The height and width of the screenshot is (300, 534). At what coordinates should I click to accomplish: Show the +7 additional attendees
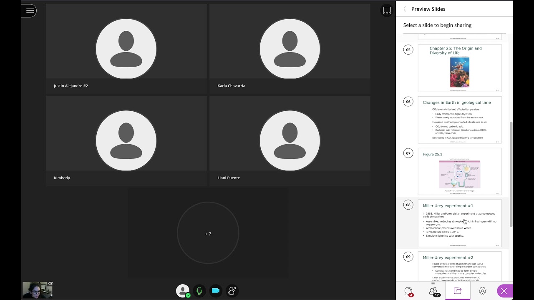pos(208,233)
